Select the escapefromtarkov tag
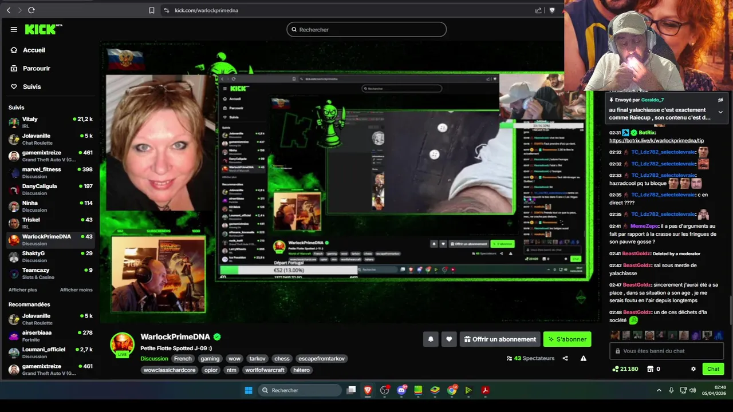733x412 pixels. point(322,359)
